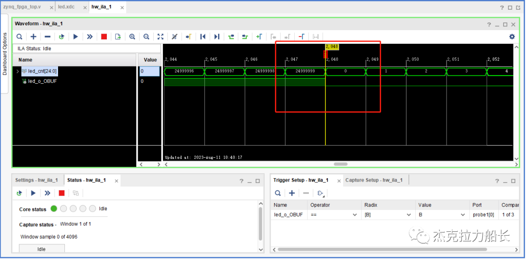Toggle auto re-trigger in Status panel toolbar

tap(20, 193)
